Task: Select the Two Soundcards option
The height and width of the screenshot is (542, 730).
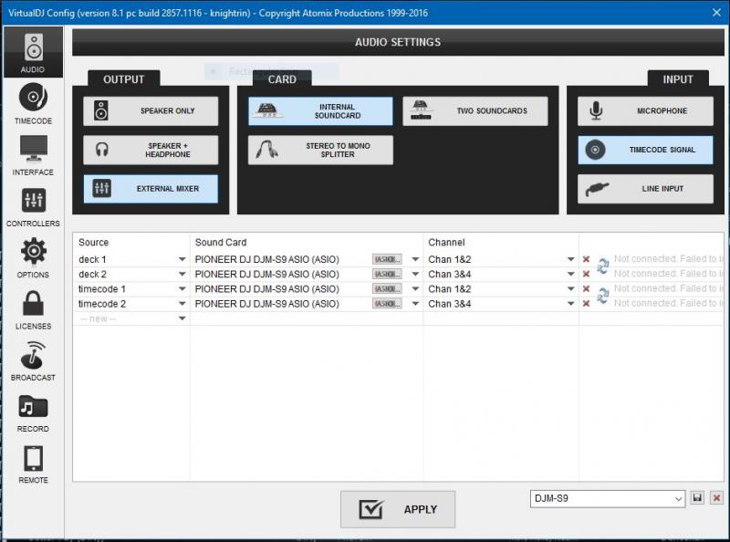Action: 474,110
